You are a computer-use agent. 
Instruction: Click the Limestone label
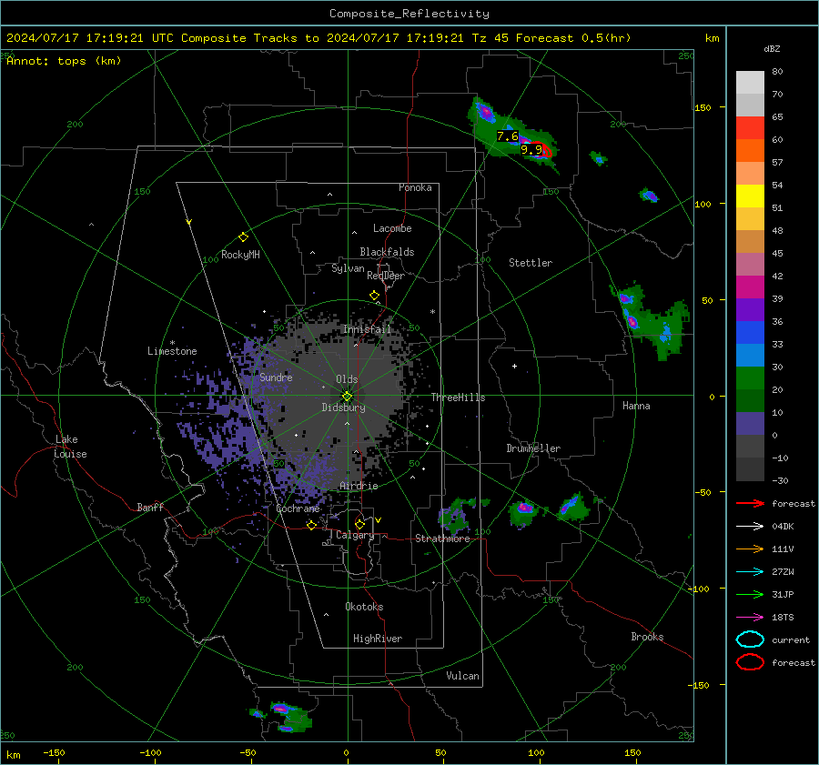[172, 351]
